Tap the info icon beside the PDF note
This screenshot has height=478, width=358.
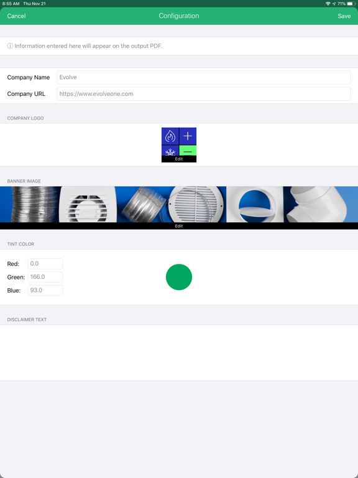click(10, 46)
